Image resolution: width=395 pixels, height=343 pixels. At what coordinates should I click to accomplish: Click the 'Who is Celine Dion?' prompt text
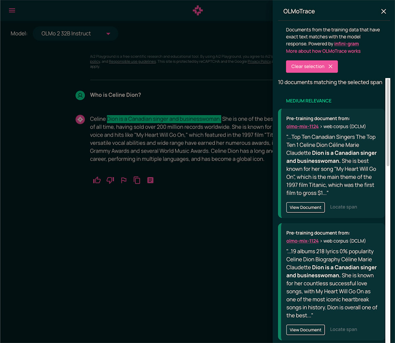pyautogui.click(x=115, y=95)
